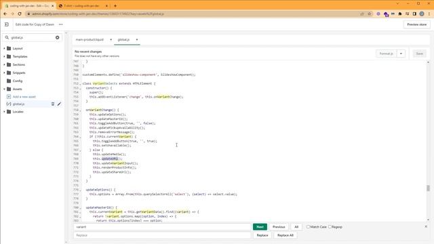434x244 pixels.
Task: Bookmark this page with the star icon
Action: tap(369, 14)
